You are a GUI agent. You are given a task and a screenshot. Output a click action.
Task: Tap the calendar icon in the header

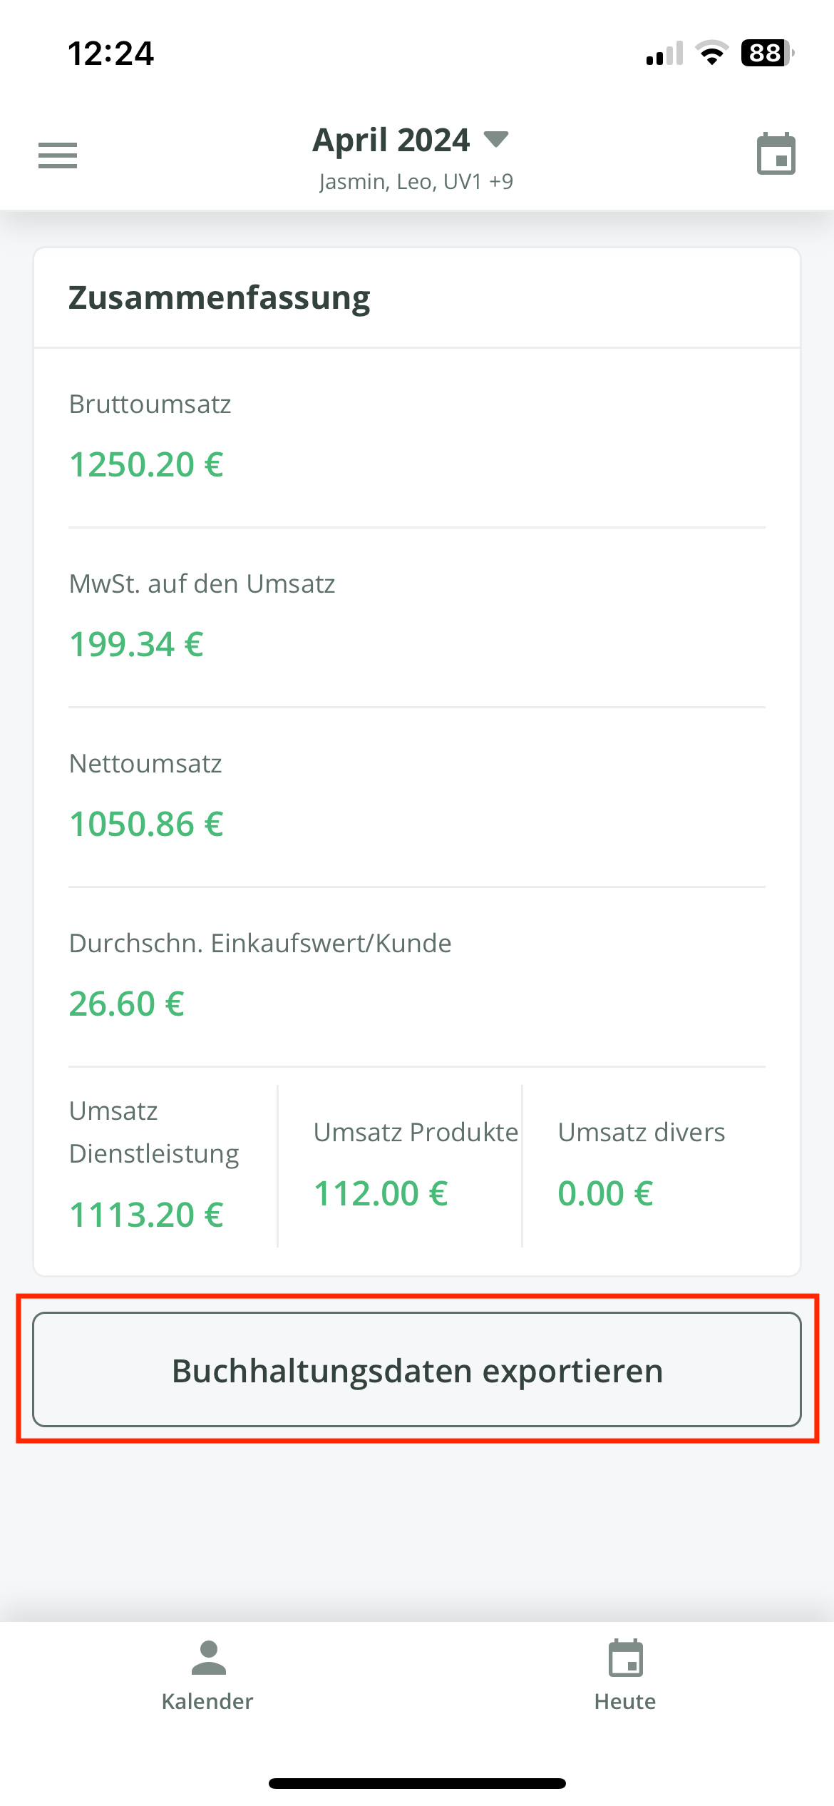[x=776, y=154]
